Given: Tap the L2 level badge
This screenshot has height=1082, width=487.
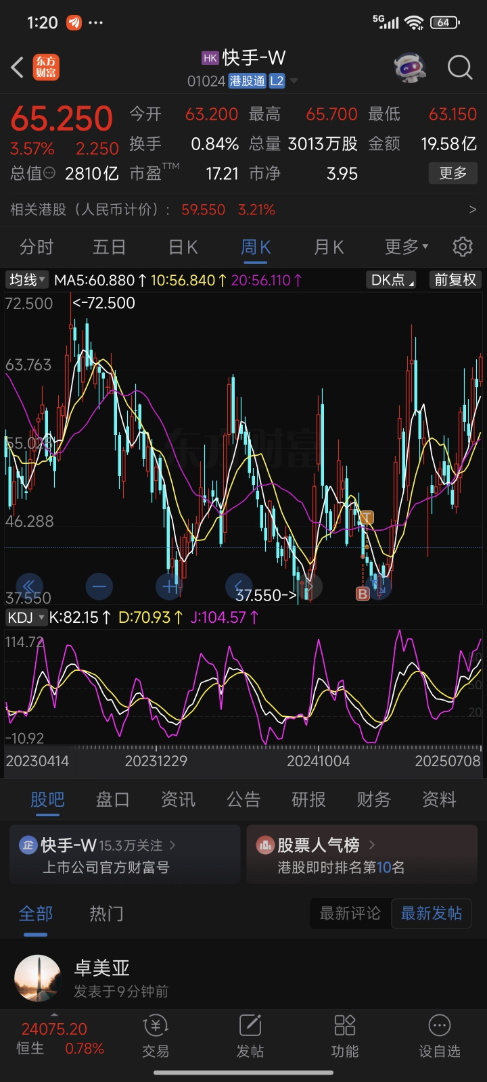Looking at the screenshot, I should coord(277,81).
